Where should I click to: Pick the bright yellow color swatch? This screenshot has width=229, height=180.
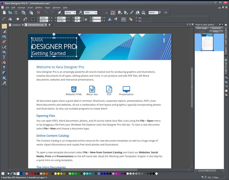pyautogui.click(x=58, y=173)
